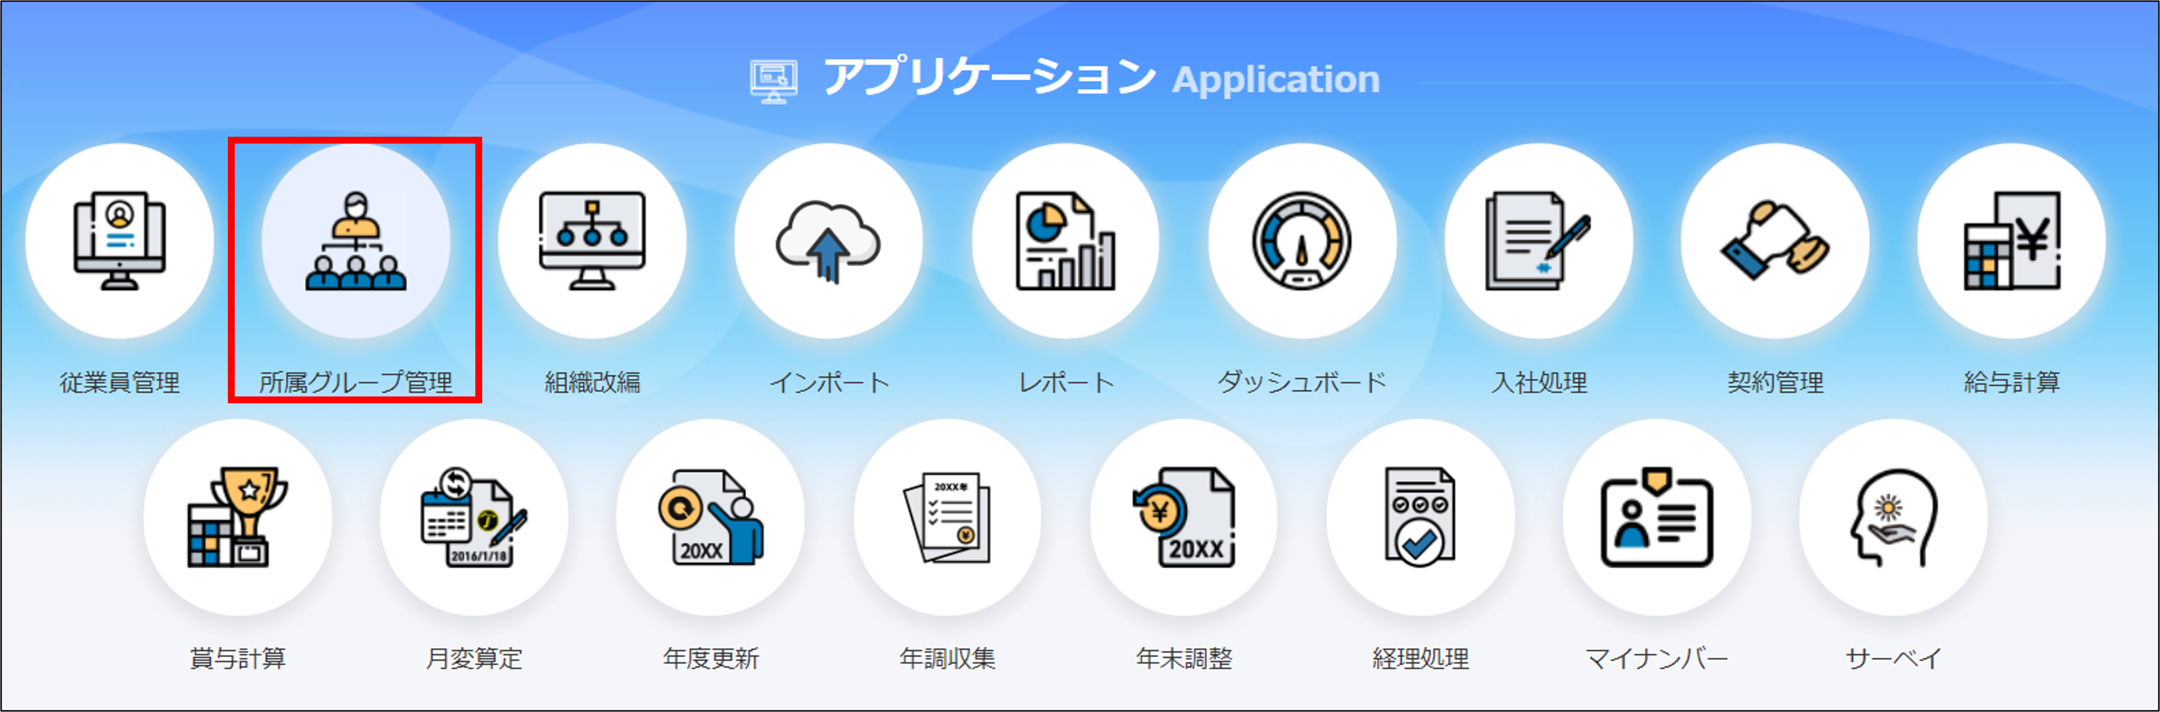Click the アプリケーション Application header monitor icon
2160x712 pixels.
coord(773,81)
